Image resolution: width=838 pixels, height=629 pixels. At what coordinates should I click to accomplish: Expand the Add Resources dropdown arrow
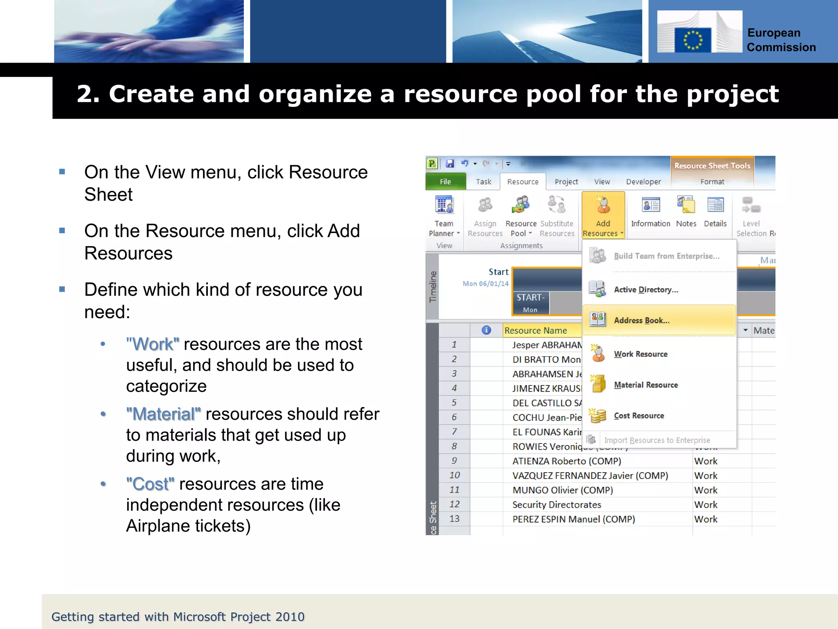click(622, 233)
